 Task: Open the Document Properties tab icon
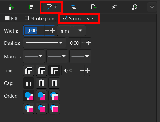(x=11, y=7)
